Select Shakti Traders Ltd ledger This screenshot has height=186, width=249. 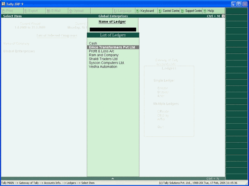(113, 59)
